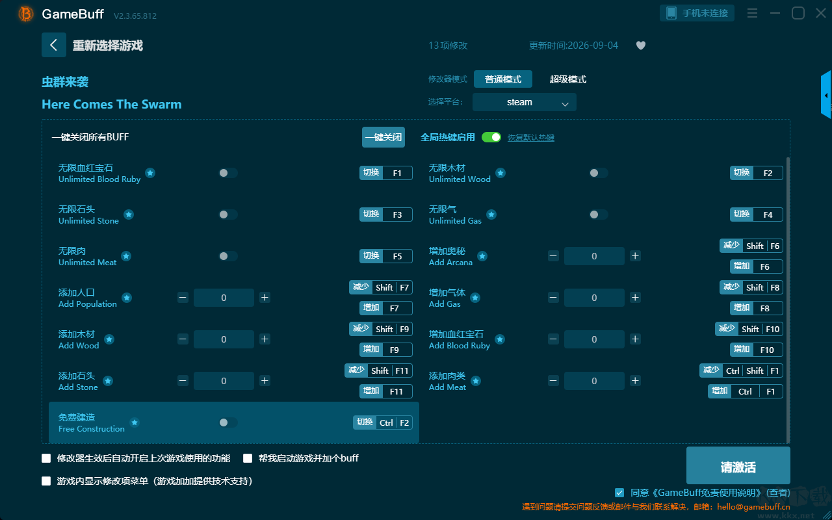The image size is (832, 520).
Task: Click F6 increase hotkey for Add Arcana
Action: pyautogui.click(x=757, y=266)
